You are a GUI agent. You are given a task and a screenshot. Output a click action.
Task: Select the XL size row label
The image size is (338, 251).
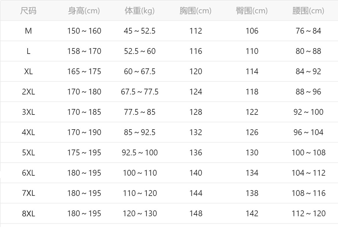click(28, 72)
